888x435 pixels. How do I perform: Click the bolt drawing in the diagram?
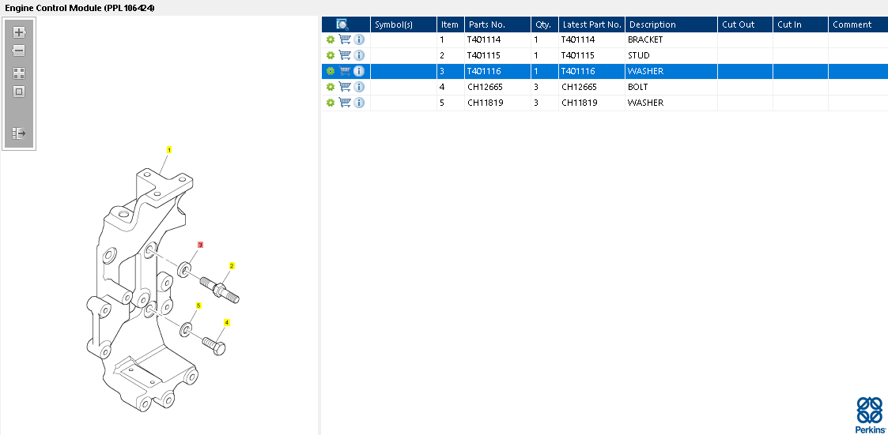tap(214, 346)
